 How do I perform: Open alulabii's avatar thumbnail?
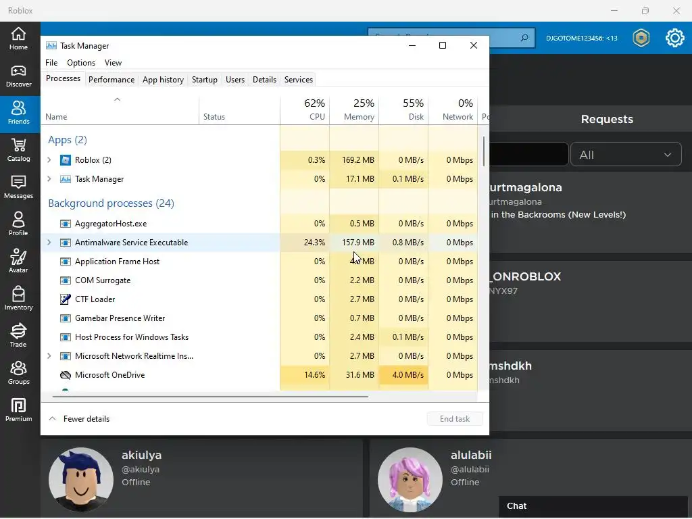click(410, 479)
